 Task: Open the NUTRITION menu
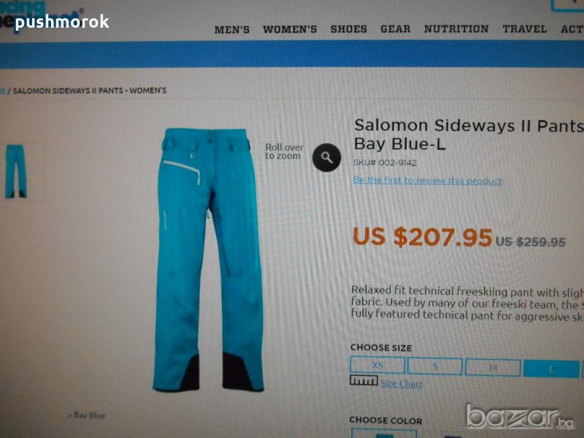456,29
